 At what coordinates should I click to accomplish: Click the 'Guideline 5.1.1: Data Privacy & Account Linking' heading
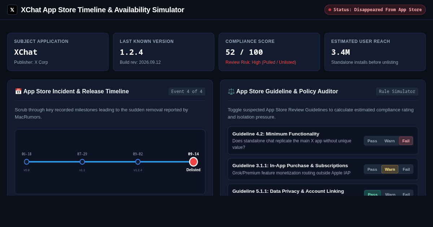(288, 191)
